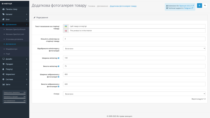Click the Панель стану menu label
Viewport: 210px width, 118px height.
pos(12,9)
